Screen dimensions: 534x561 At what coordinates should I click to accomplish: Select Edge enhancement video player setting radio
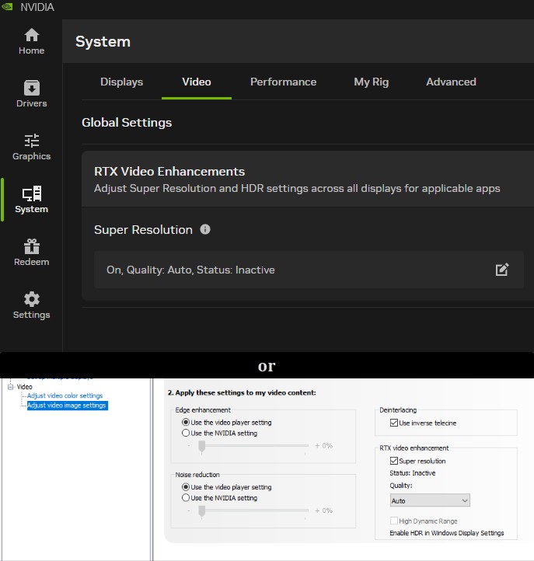(186, 422)
